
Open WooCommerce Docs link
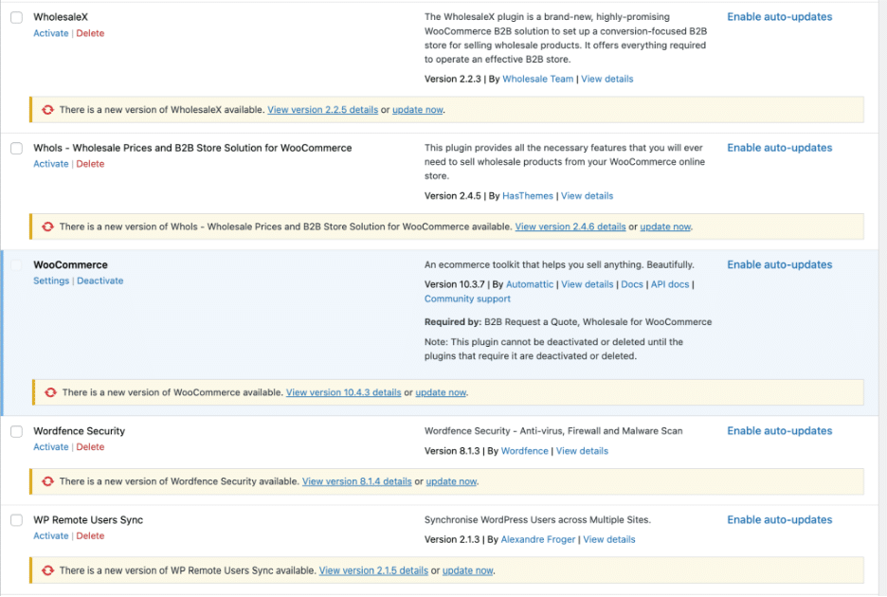632,284
